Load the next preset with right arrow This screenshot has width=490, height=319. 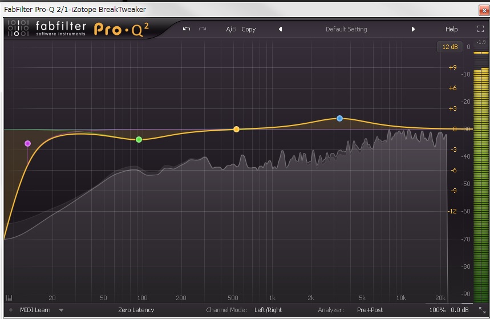pos(413,29)
